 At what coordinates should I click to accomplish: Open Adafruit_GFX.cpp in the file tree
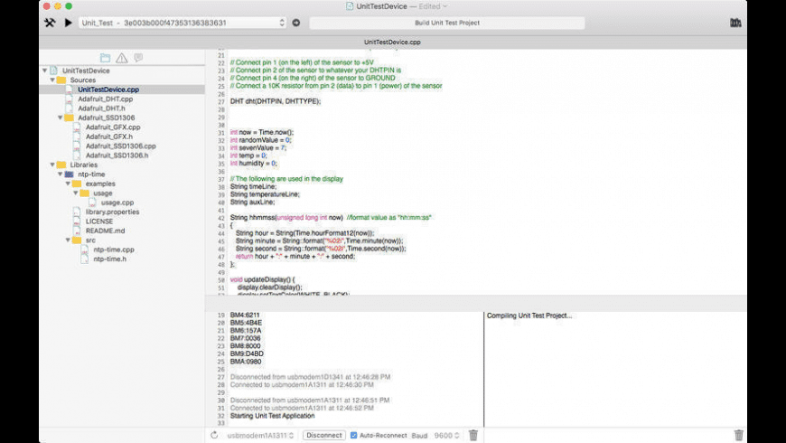[113, 127]
